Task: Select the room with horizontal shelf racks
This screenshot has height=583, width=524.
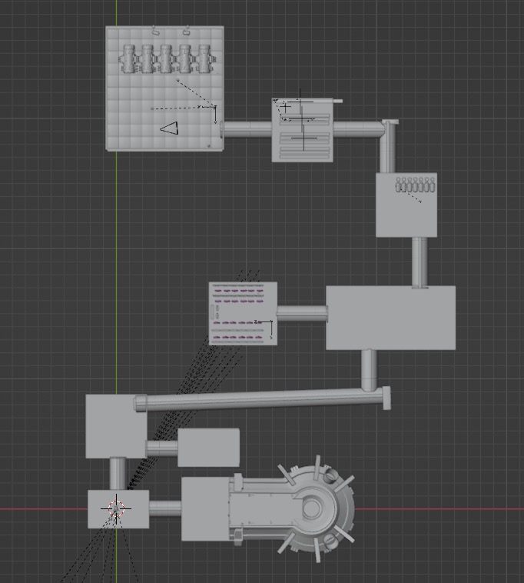Action: 302,130
